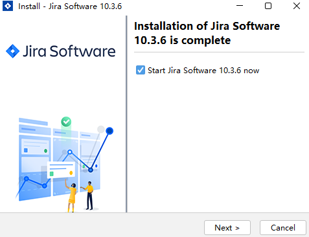Minimize the installer window
The width and height of the screenshot is (309, 237).
pyautogui.click(x=240, y=6)
